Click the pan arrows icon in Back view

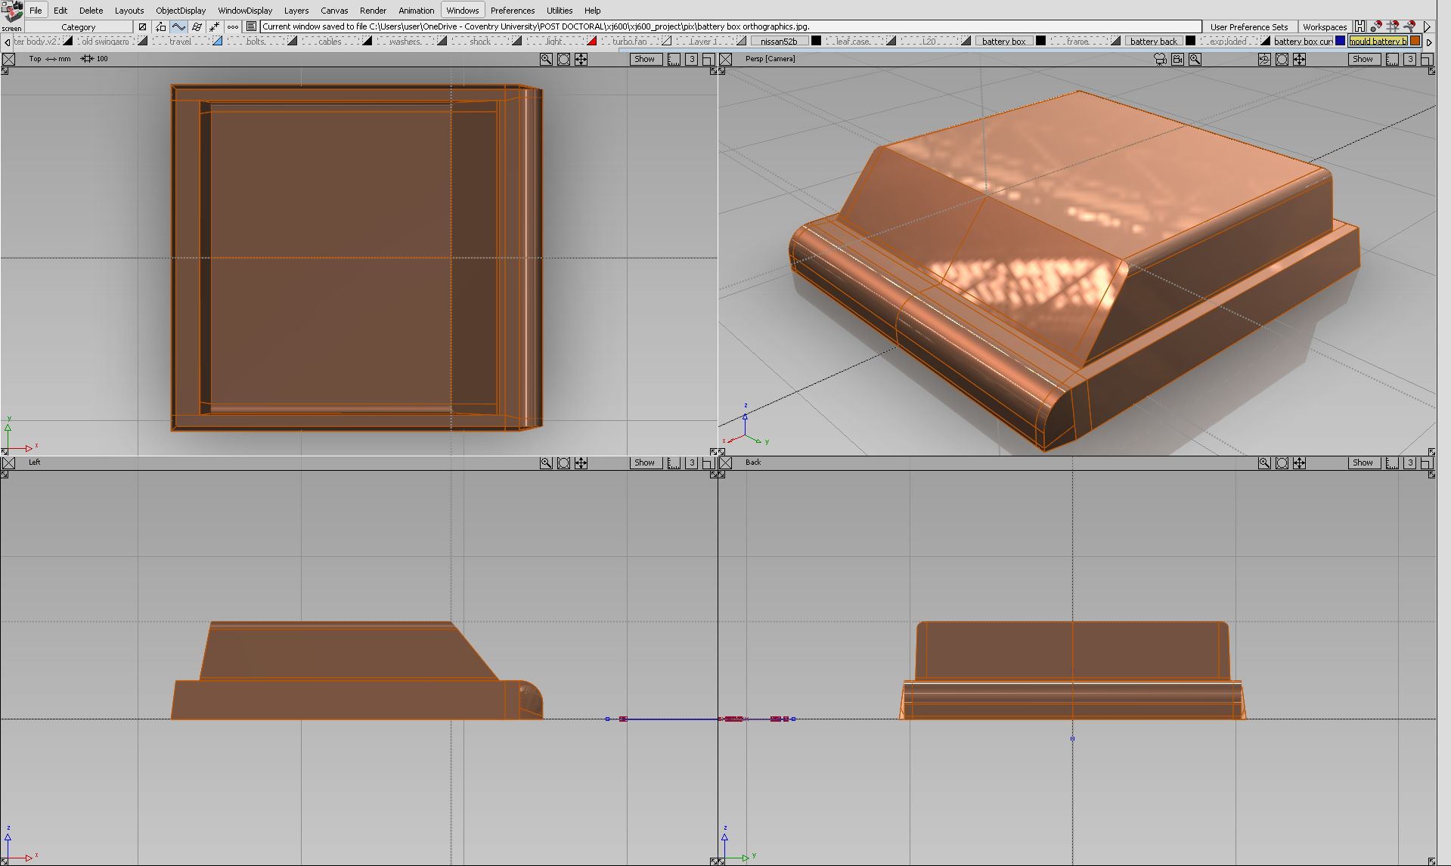tap(1299, 462)
